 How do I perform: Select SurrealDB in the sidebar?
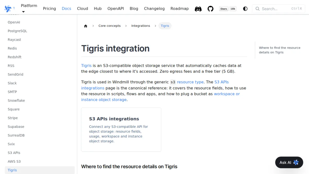pos(16,135)
